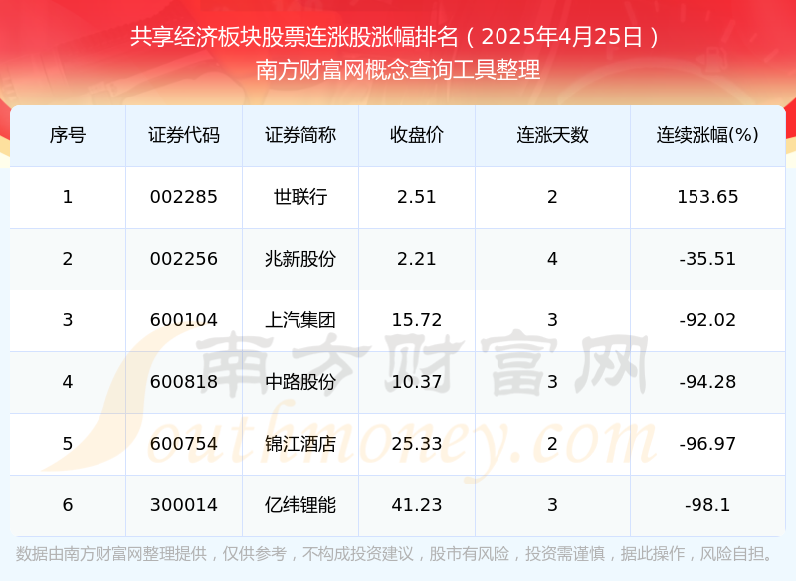The height and width of the screenshot is (581, 796).
Task: Select stock name 上汽集团
Action: (x=300, y=320)
